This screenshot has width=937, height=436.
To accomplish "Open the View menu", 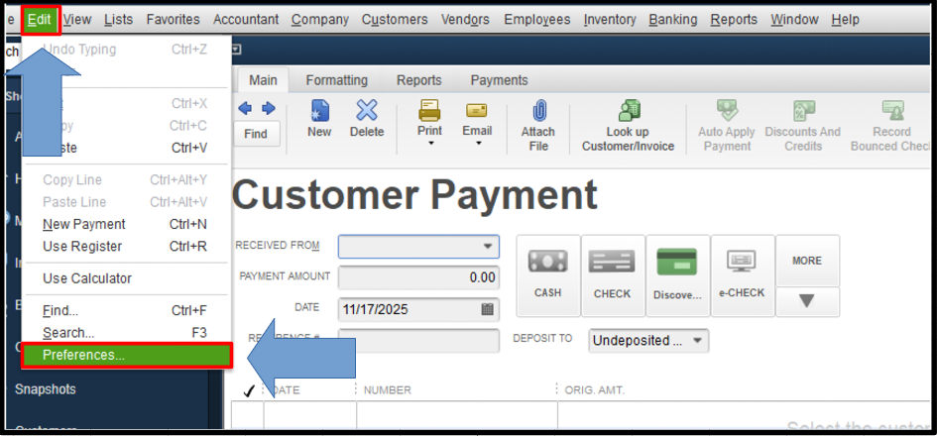I will point(77,20).
